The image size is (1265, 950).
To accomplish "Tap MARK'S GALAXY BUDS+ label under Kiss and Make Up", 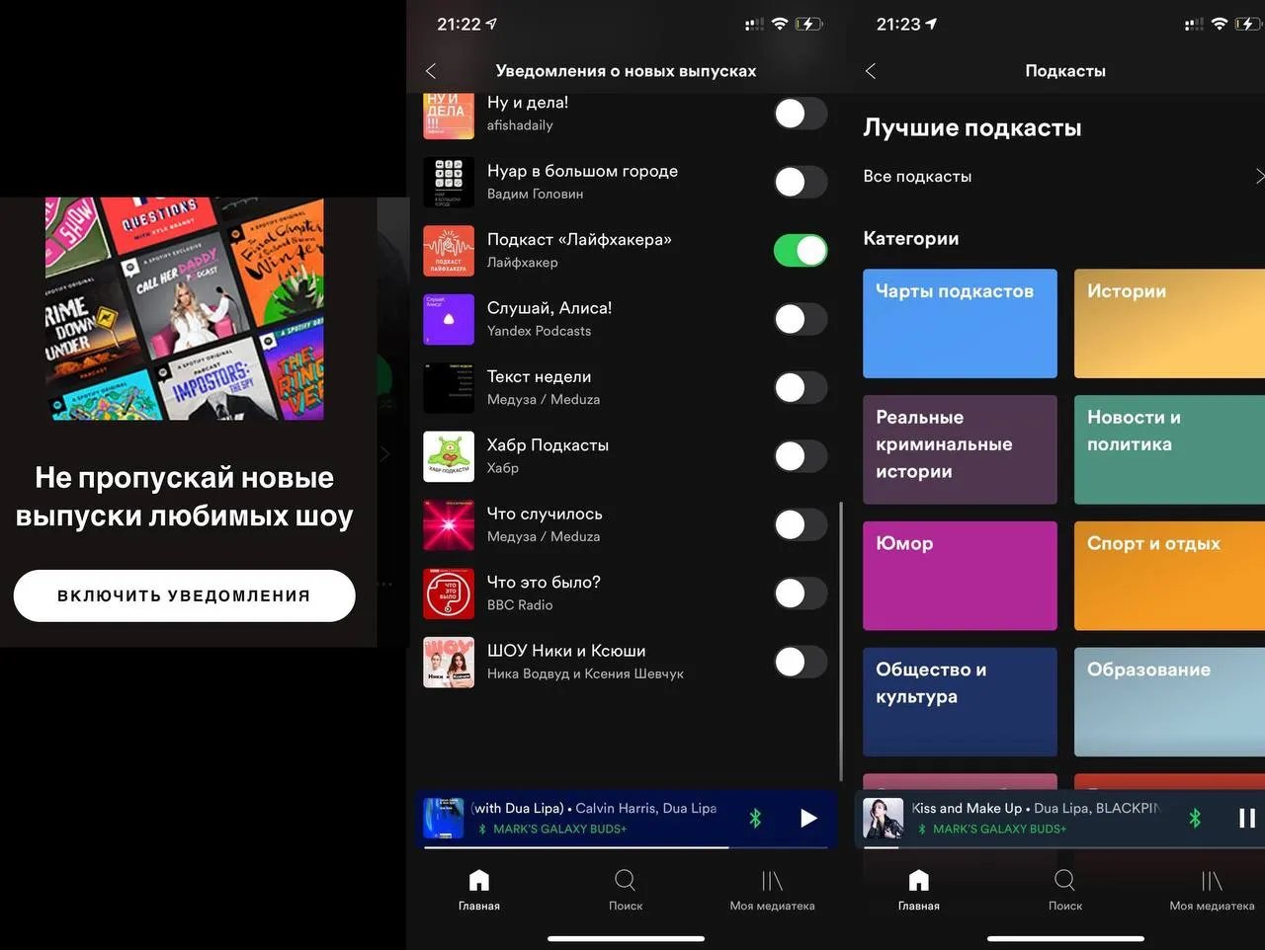I will (999, 829).
